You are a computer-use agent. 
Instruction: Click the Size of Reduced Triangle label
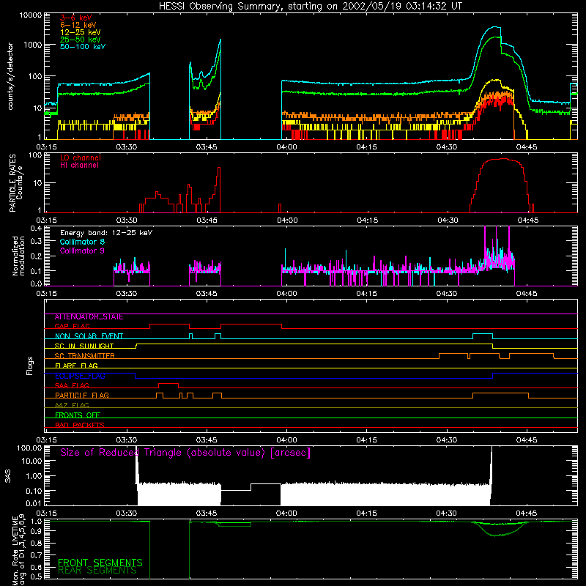pos(185,453)
